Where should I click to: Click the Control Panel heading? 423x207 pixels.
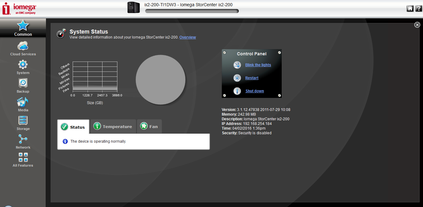252,54
